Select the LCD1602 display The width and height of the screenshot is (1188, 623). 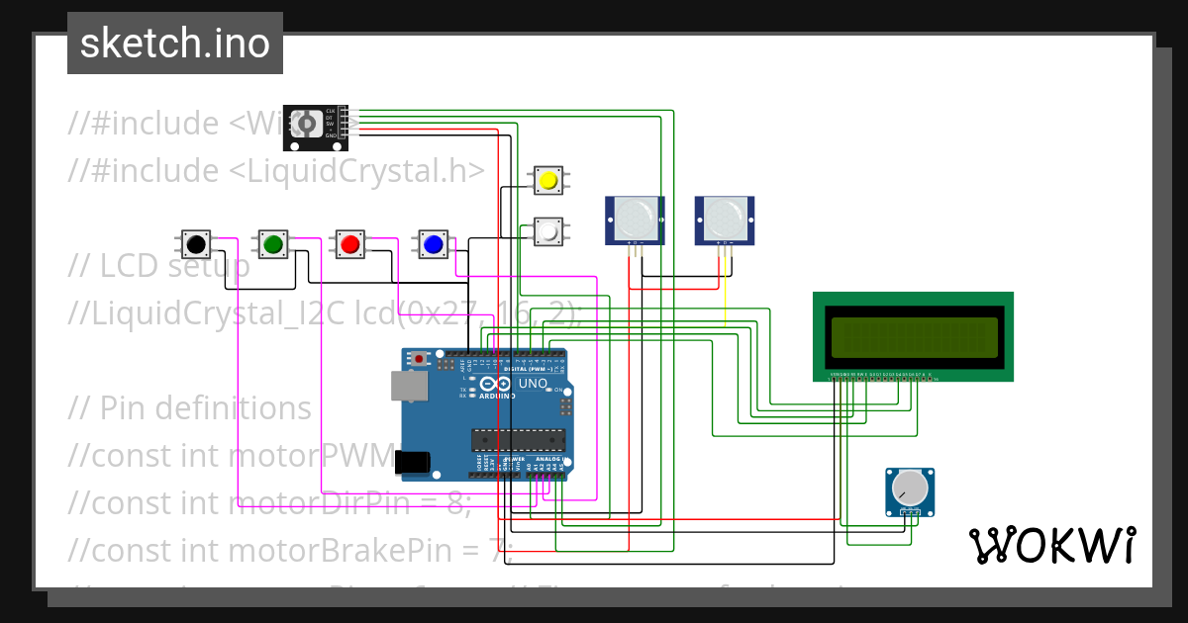click(913, 336)
